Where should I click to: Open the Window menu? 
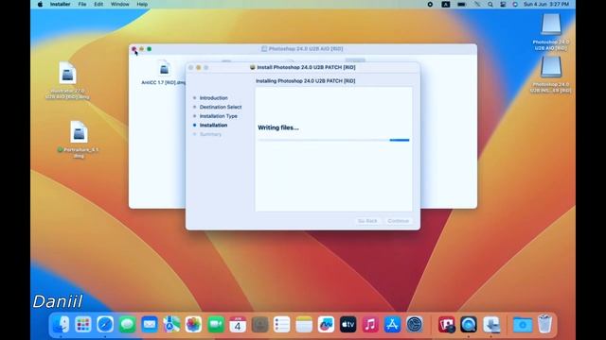(x=120, y=4)
